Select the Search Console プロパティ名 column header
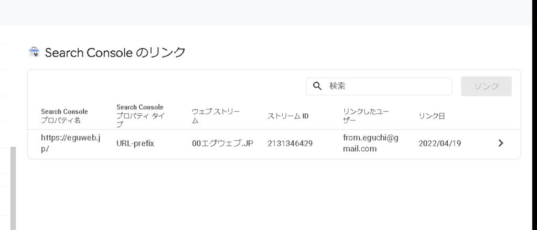The height and width of the screenshot is (230, 537). [64, 116]
